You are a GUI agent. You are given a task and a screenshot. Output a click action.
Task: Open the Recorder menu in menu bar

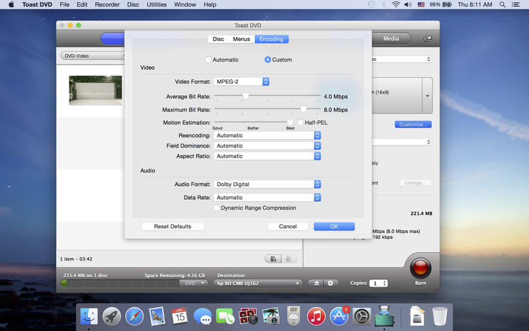(107, 5)
